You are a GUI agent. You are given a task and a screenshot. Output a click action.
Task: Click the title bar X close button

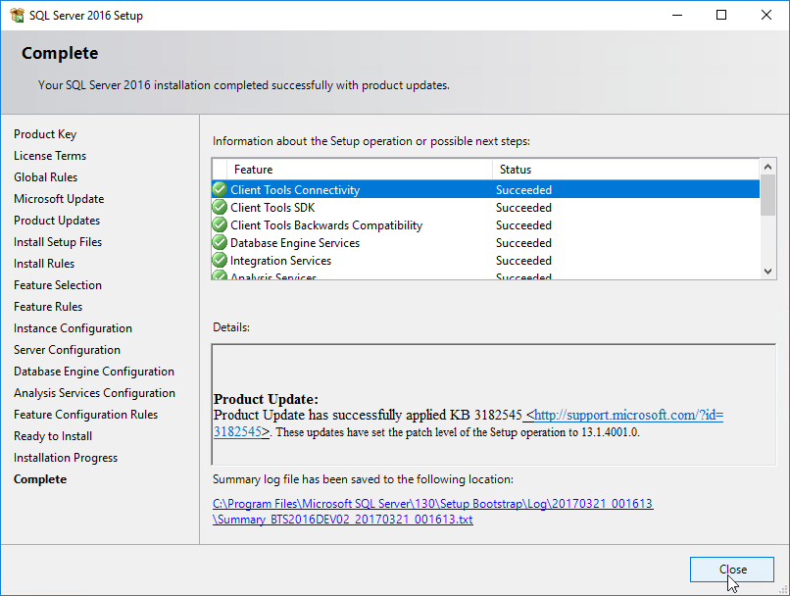point(766,15)
